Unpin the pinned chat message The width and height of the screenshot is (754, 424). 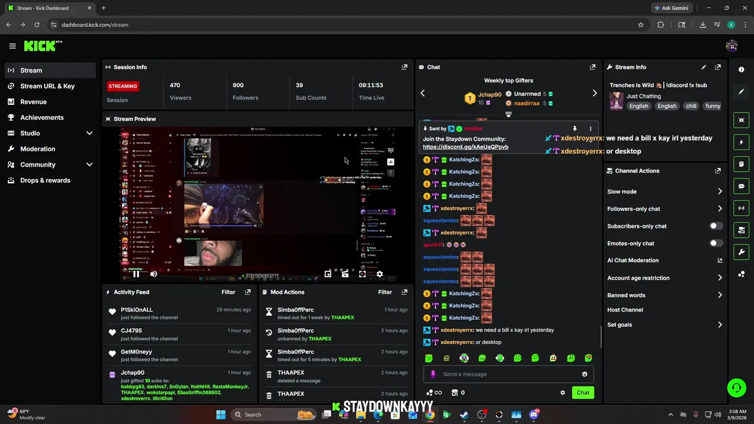(x=574, y=128)
